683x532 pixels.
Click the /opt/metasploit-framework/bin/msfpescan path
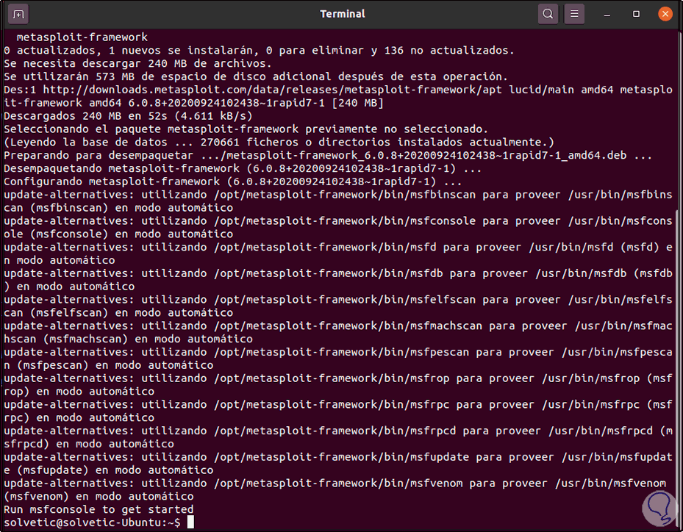[341, 352]
